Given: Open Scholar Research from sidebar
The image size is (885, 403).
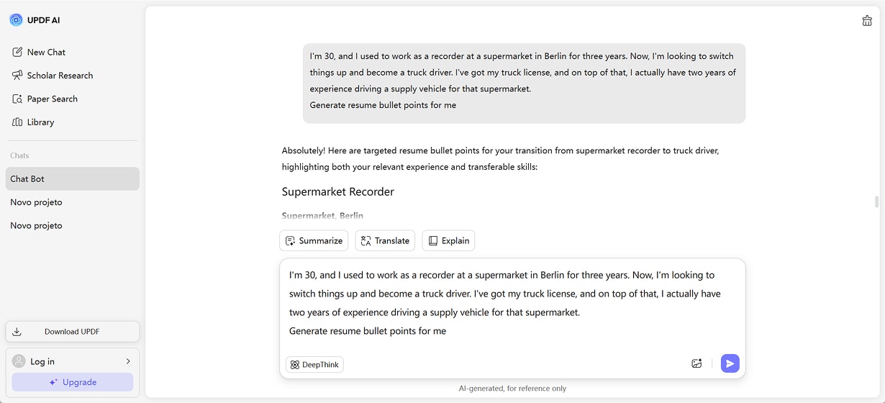Looking at the screenshot, I should (60, 76).
